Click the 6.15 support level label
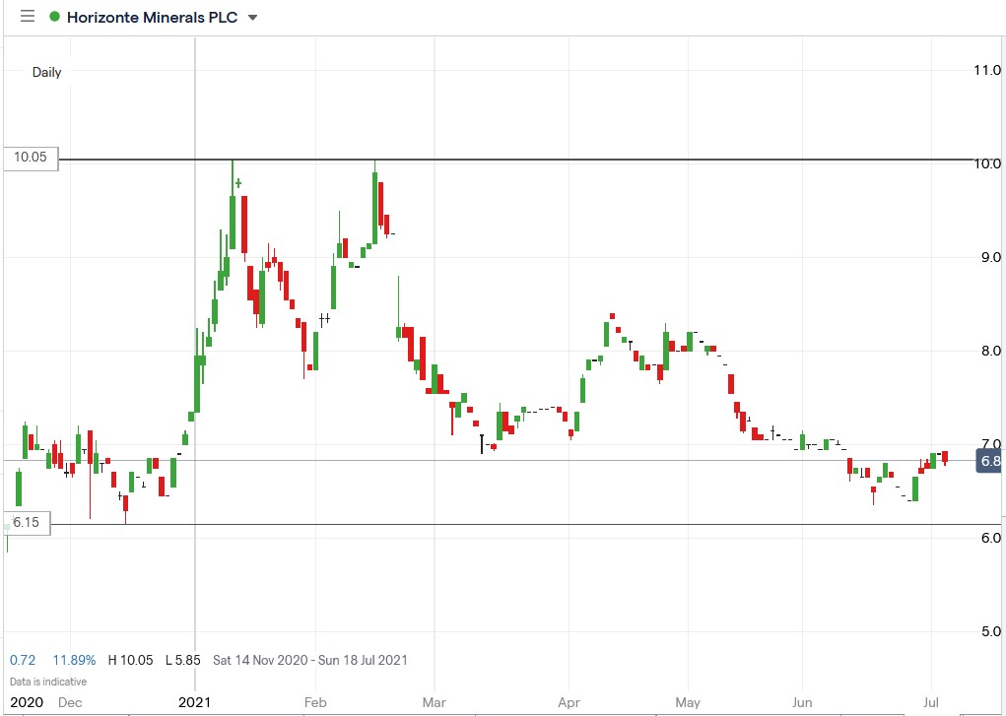Image resolution: width=1006 pixels, height=716 pixels. [x=29, y=523]
